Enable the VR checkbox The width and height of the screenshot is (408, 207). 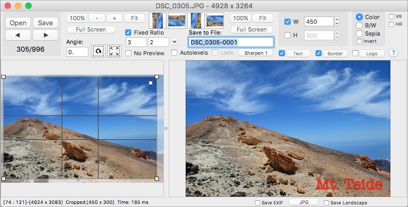pos(391,17)
